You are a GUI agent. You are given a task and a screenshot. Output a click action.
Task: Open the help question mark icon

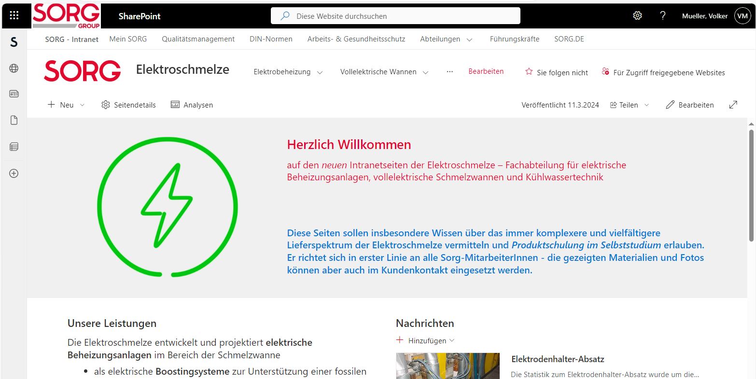pyautogui.click(x=663, y=15)
